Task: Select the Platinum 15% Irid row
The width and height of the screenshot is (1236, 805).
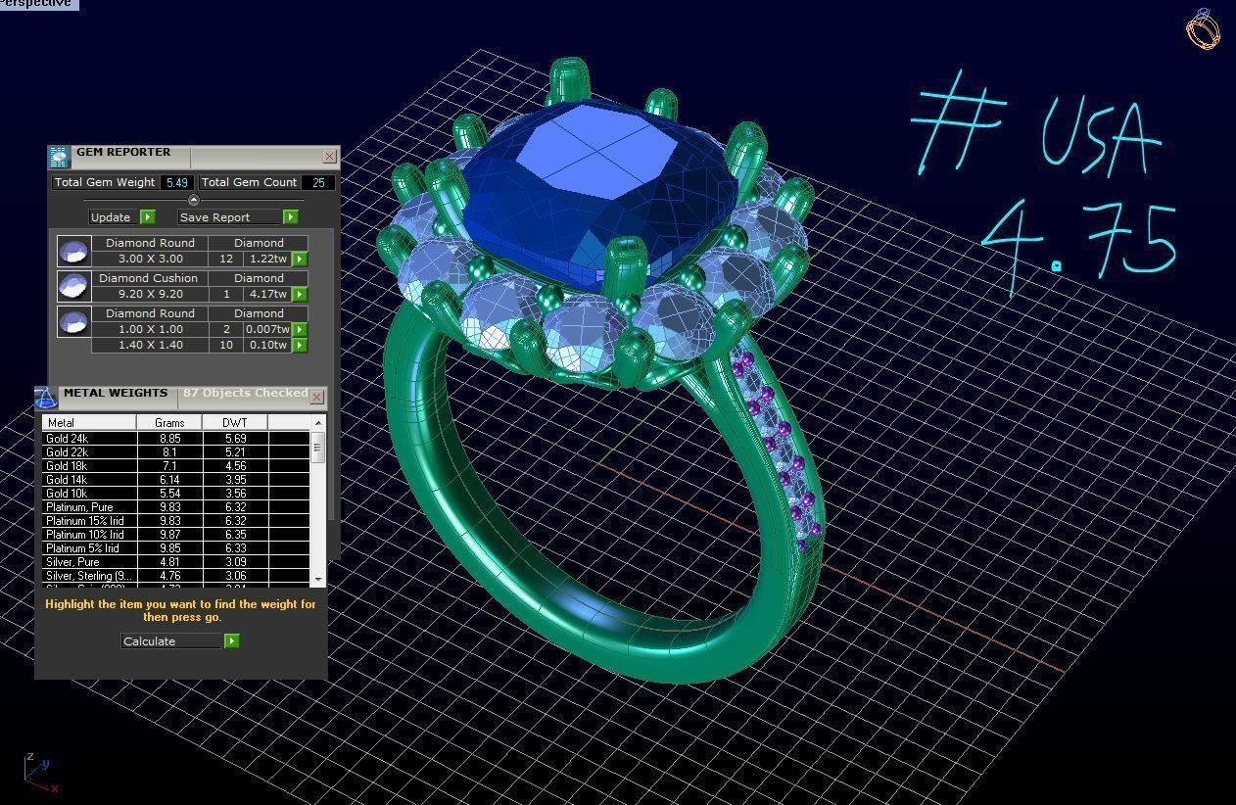Action: 176,521
